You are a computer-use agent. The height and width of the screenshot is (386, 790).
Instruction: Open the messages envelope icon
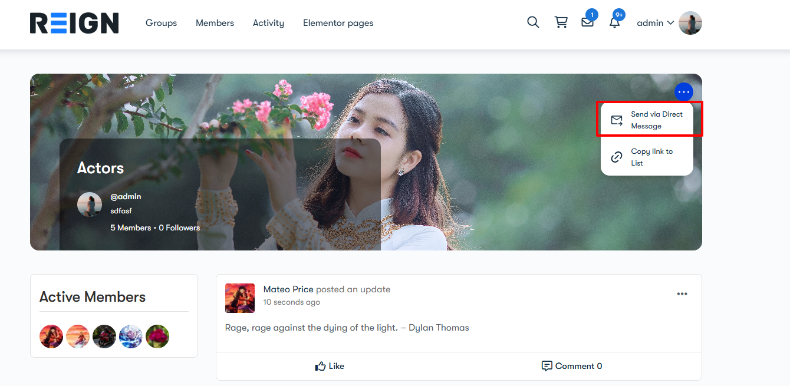coord(587,22)
